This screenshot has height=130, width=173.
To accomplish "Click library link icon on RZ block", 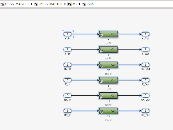I will (101, 66).
